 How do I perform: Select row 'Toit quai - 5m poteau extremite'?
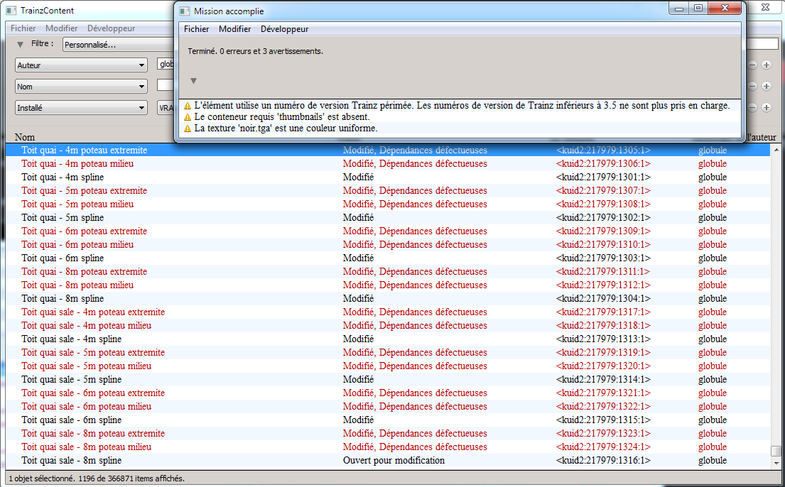coord(388,191)
